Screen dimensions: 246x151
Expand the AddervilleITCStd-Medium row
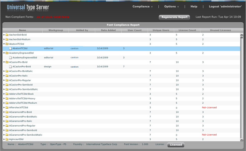4,103
